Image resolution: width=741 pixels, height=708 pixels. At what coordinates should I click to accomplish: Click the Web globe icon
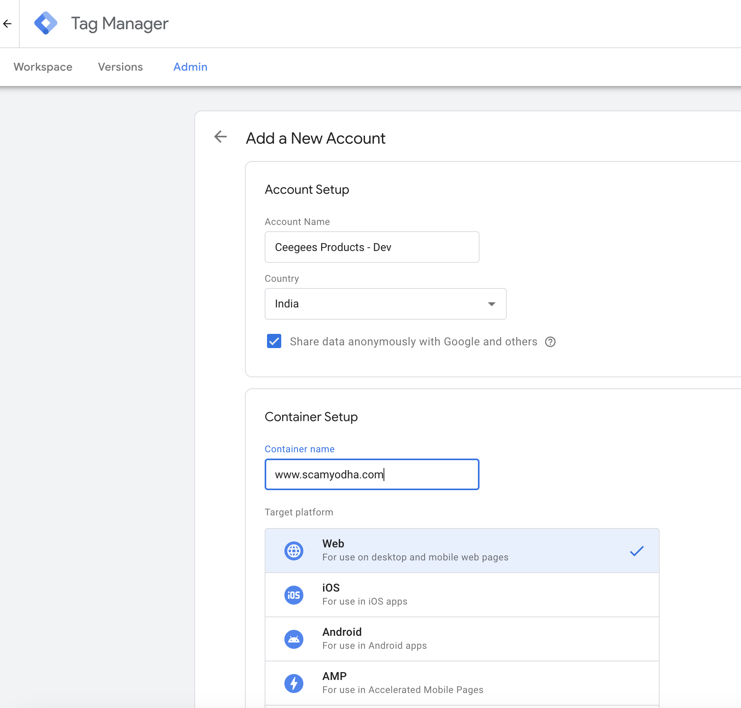293,550
